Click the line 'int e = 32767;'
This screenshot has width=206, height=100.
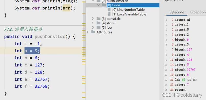click(32, 79)
